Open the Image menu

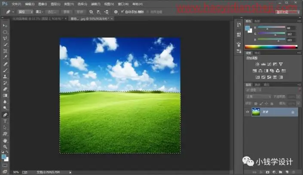click(x=43, y=4)
